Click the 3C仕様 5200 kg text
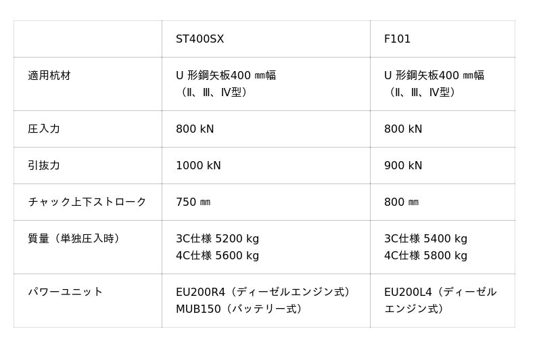This screenshot has height=348, width=541. click(217, 238)
